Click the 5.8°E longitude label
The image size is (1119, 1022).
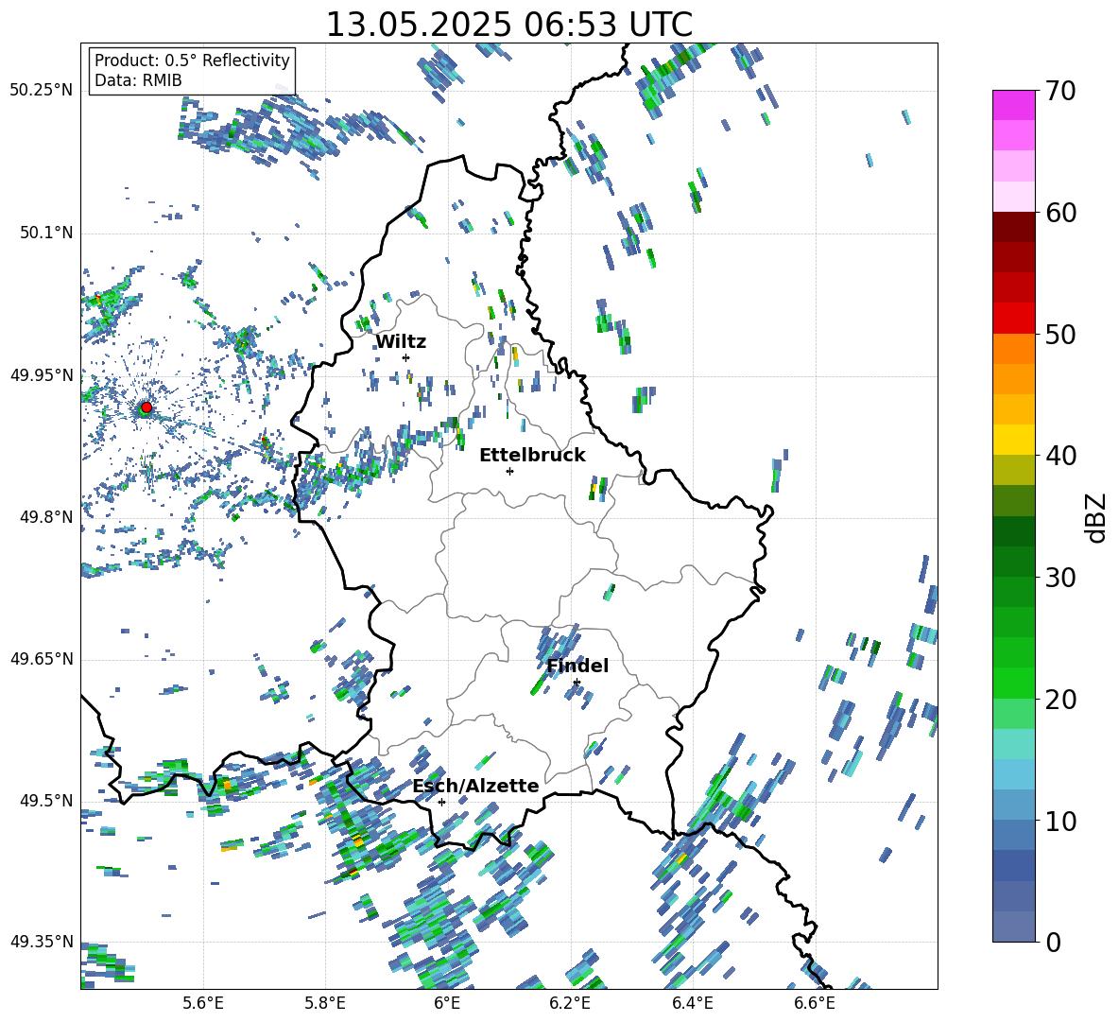(x=325, y=1004)
